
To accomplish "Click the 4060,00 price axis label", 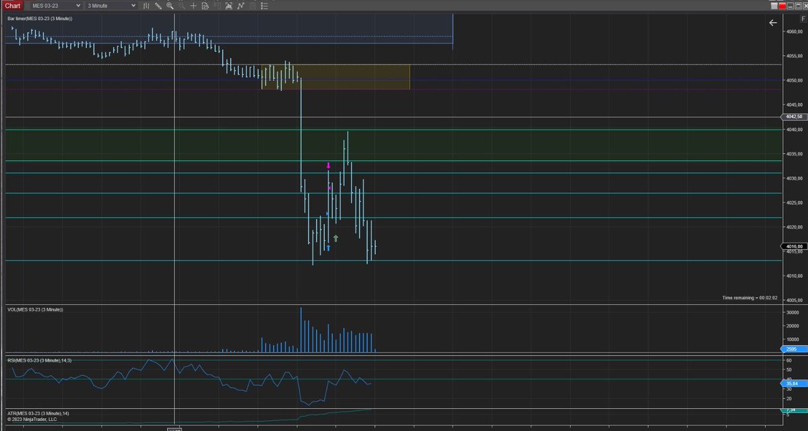I will (x=794, y=32).
